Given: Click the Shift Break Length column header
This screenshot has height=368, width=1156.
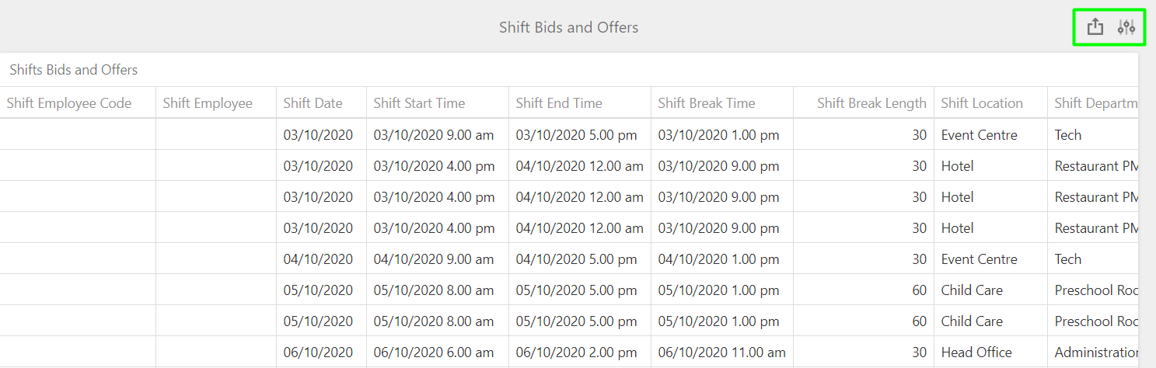Looking at the screenshot, I should point(871,103).
